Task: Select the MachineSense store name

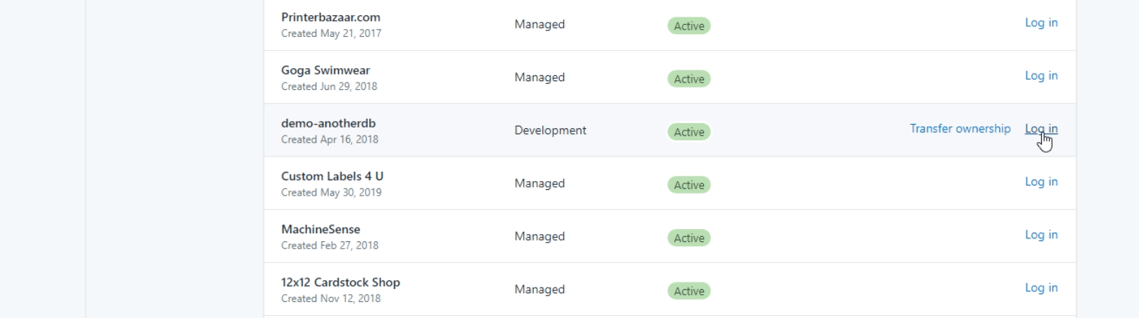Action: coord(320,229)
